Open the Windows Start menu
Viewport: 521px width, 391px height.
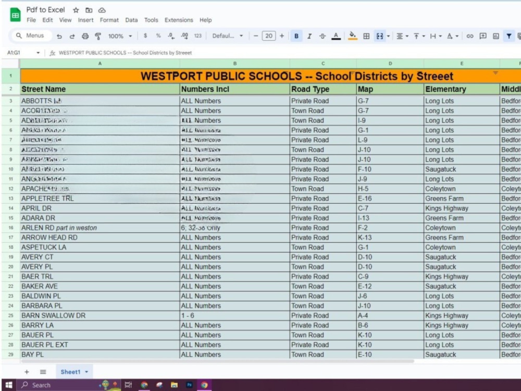coord(9,385)
